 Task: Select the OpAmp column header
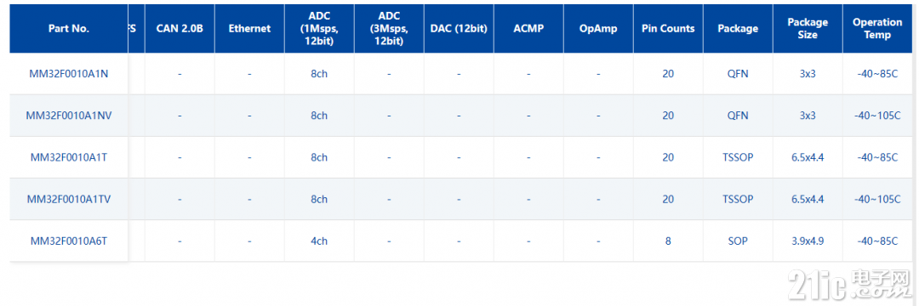598,29
